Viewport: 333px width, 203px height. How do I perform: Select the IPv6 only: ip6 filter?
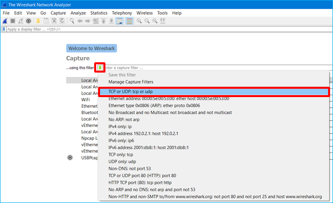coord(214,141)
